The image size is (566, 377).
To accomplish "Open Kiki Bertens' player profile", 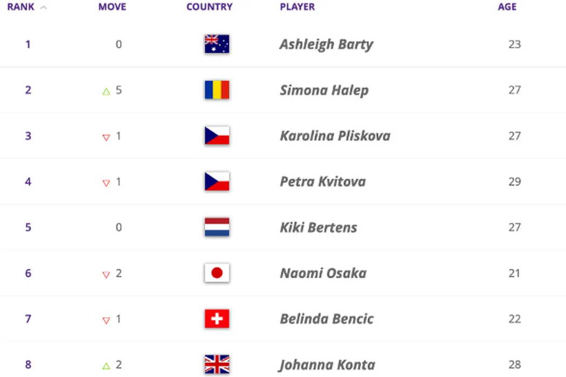I will pos(318,227).
